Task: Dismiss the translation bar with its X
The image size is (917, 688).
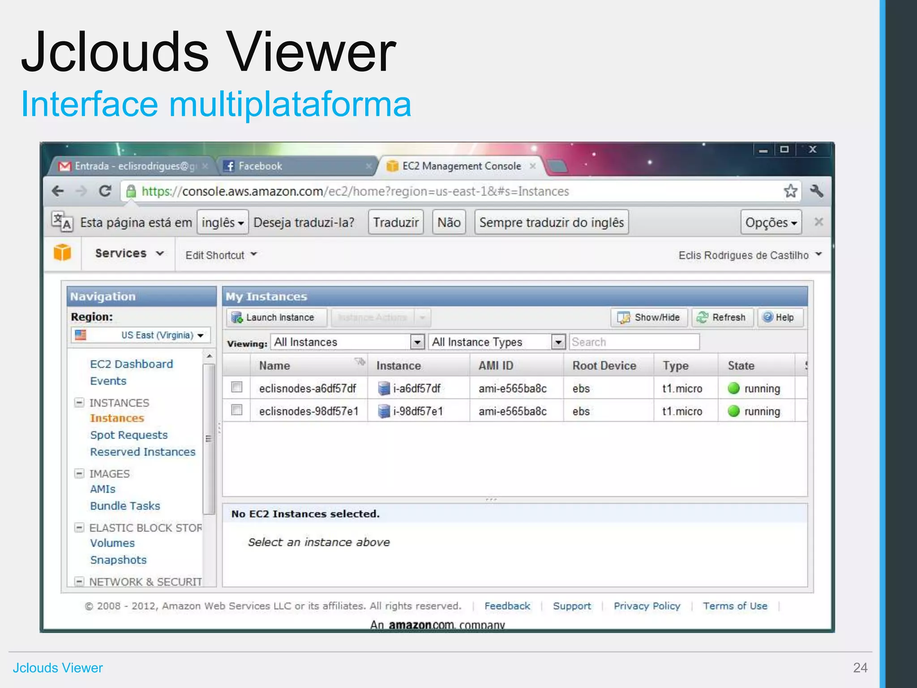Action: point(818,222)
